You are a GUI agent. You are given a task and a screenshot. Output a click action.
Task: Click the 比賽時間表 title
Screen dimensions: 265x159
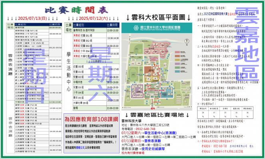click(x=76, y=10)
